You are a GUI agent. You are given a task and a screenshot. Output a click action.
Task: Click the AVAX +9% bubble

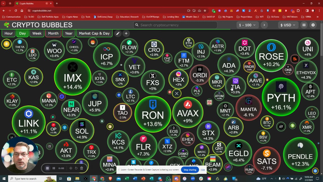tap(188, 112)
